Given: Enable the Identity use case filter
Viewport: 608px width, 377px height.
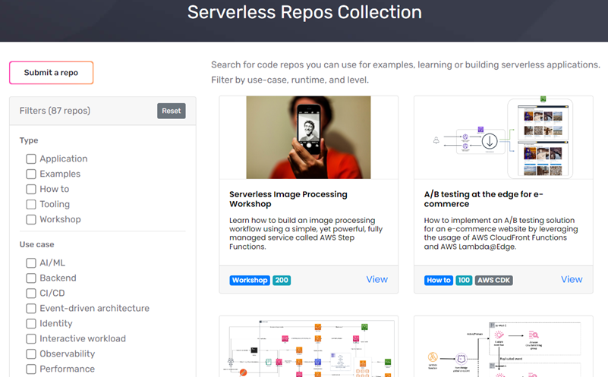Looking at the screenshot, I should 31,324.
